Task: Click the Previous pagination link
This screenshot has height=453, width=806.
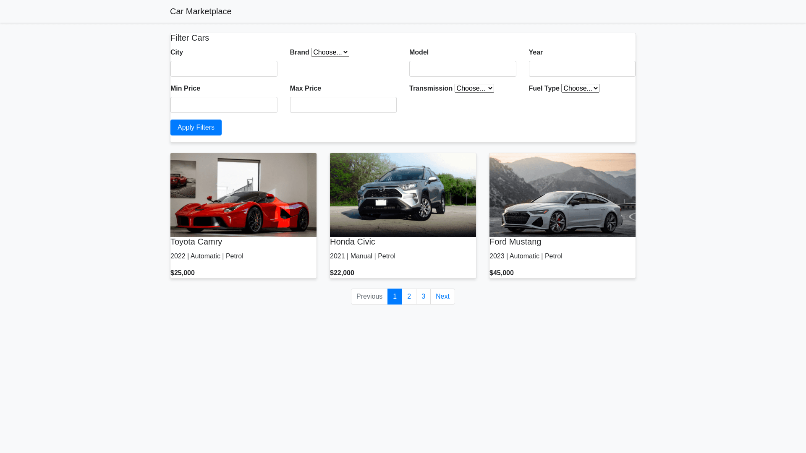Action: [x=369, y=297]
